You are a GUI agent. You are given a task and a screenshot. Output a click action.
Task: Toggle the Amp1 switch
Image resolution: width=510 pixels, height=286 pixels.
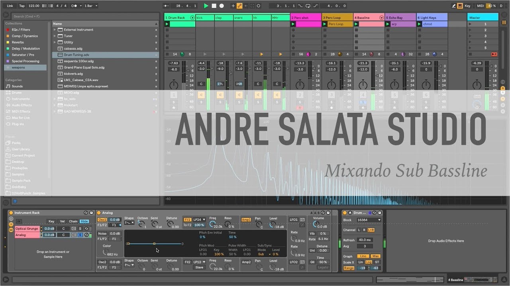246,220
